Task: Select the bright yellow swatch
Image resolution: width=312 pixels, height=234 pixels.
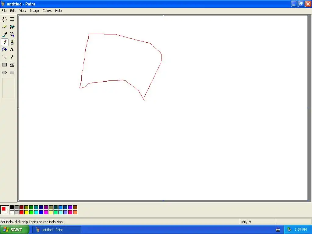Action: pyautogui.click(x=26, y=212)
